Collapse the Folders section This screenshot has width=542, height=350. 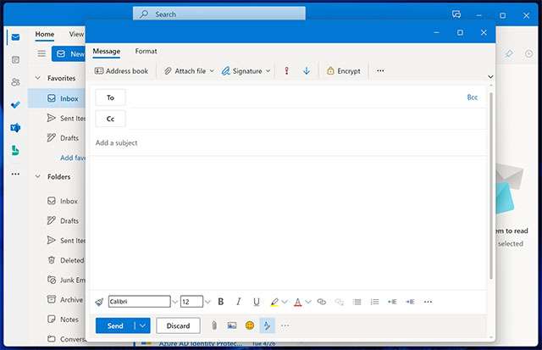37,177
